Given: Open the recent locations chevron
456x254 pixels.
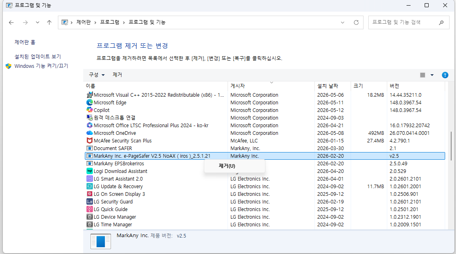Looking at the screenshot, I should pos(37,22).
